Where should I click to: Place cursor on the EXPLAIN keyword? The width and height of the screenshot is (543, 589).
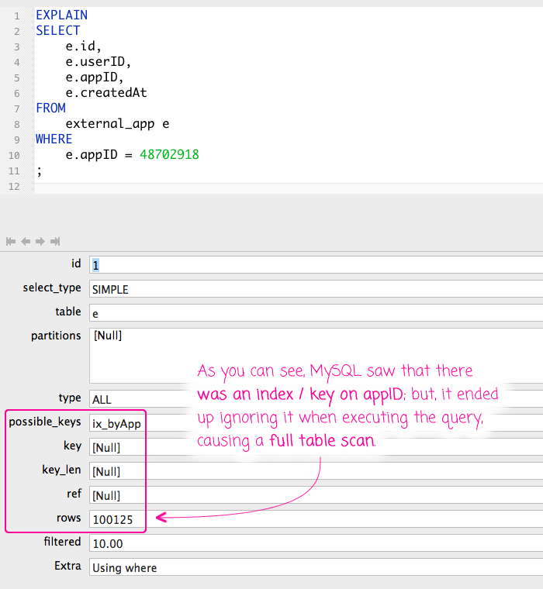pyautogui.click(x=61, y=15)
